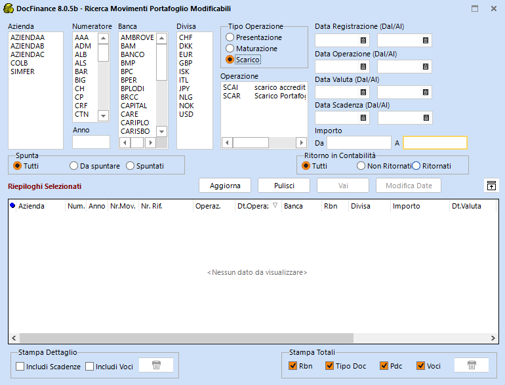Click the DocFinance application icon in title bar
This screenshot has height=385, width=505.
pyautogui.click(x=9, y=9)
